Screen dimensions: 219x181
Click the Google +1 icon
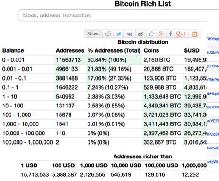click(x=181, y=34)
